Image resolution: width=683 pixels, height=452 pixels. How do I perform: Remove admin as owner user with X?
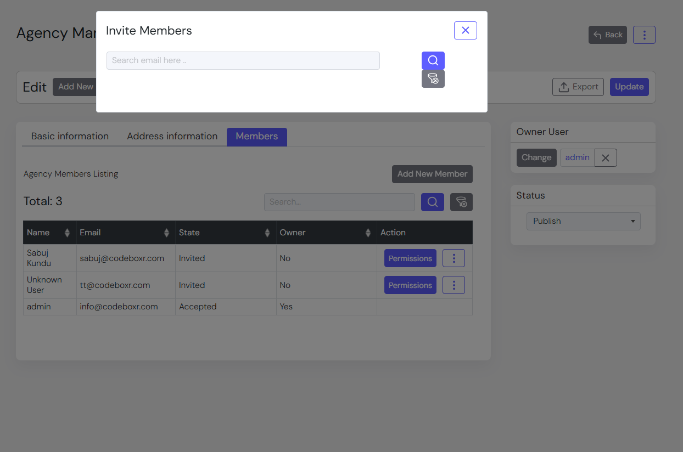(x=605, y=158)
